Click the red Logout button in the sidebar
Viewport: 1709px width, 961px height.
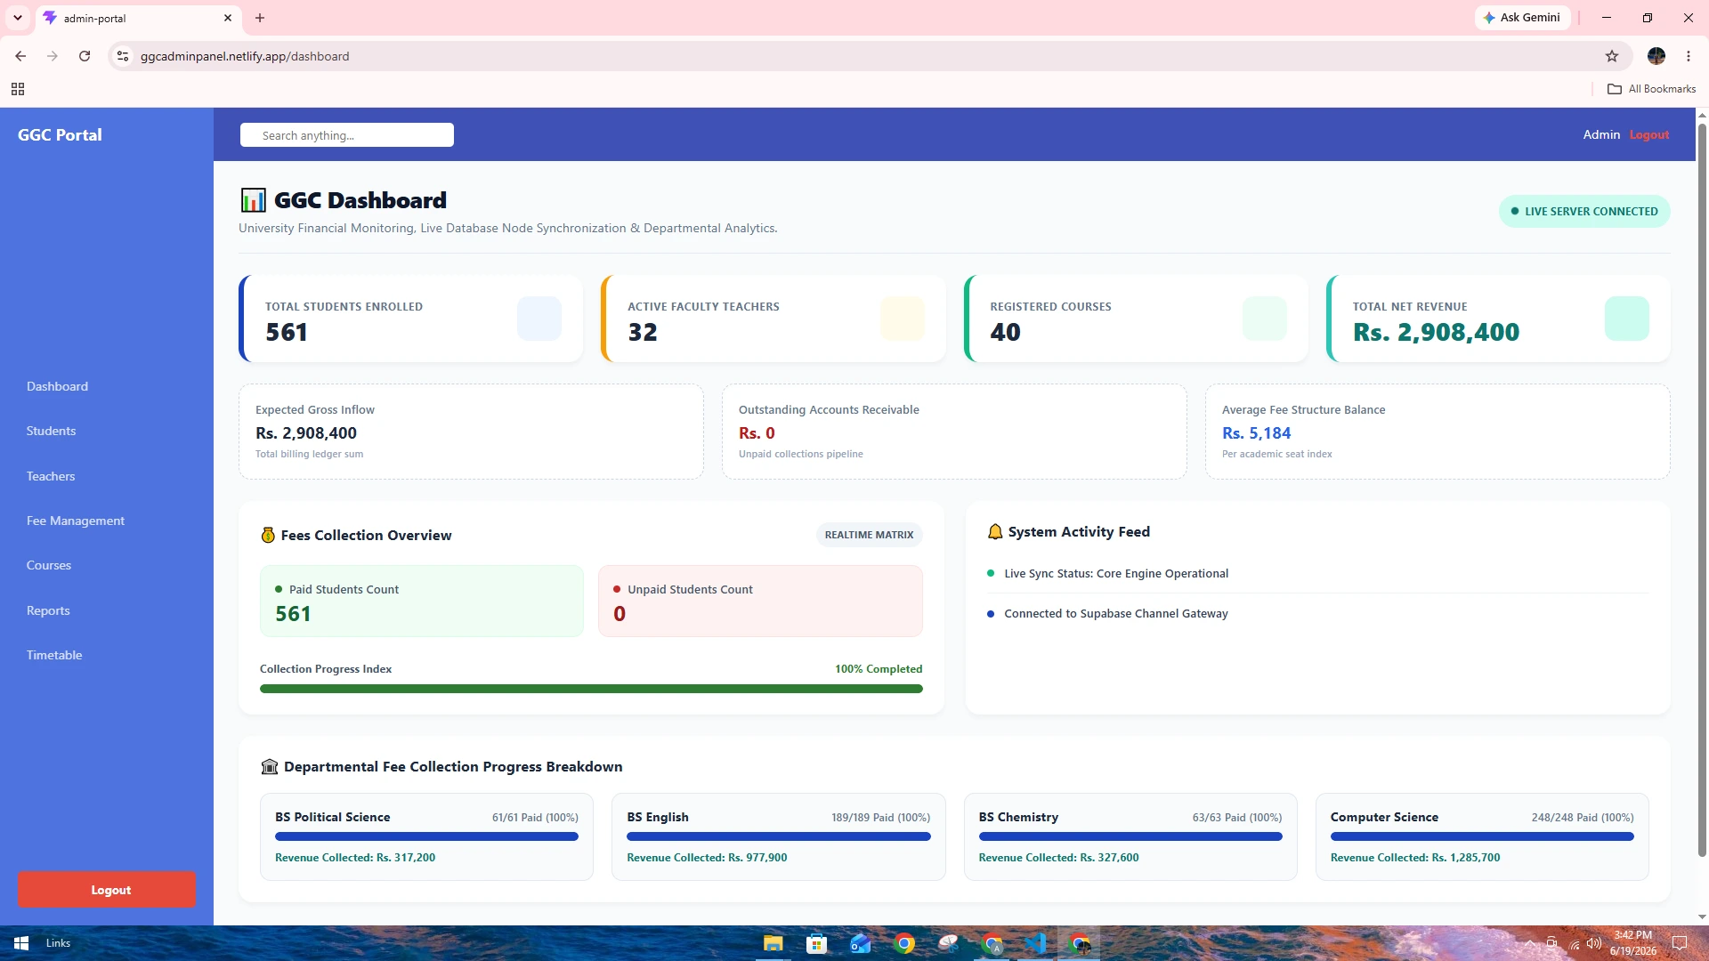tap(107, 890)
